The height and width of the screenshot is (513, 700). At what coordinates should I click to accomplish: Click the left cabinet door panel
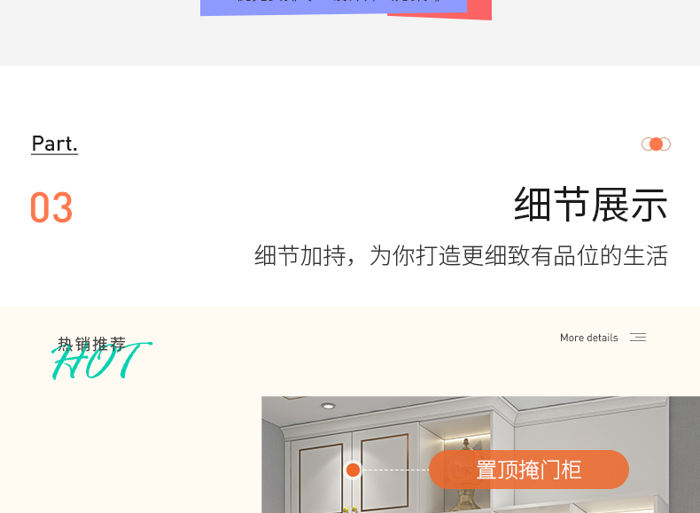(321, 479)
